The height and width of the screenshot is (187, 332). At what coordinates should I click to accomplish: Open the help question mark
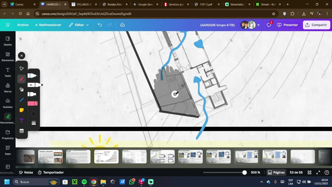327,172
